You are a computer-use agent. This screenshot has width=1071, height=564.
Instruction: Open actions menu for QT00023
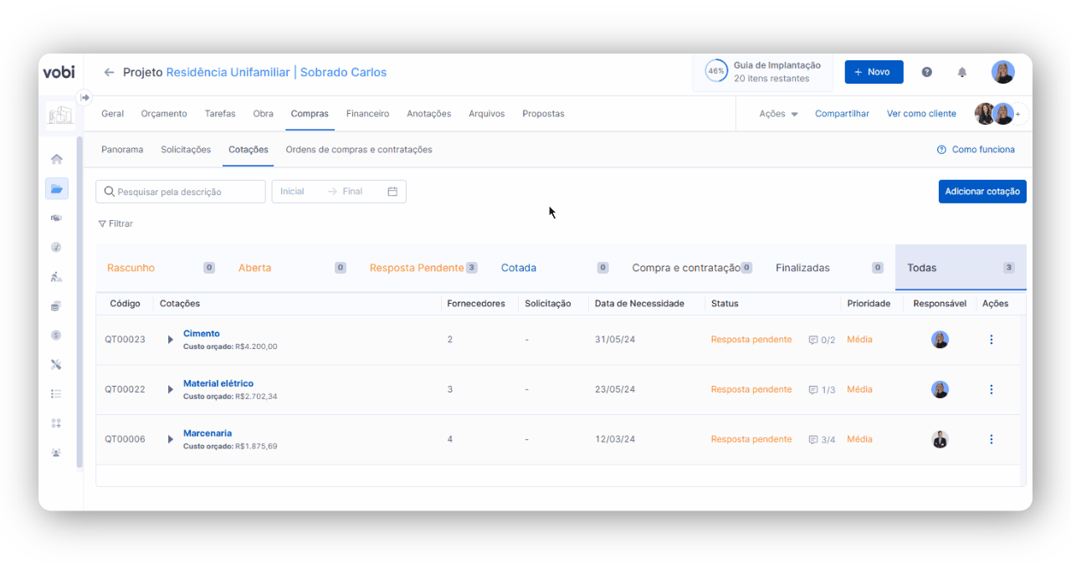click(x=992, y=340)
